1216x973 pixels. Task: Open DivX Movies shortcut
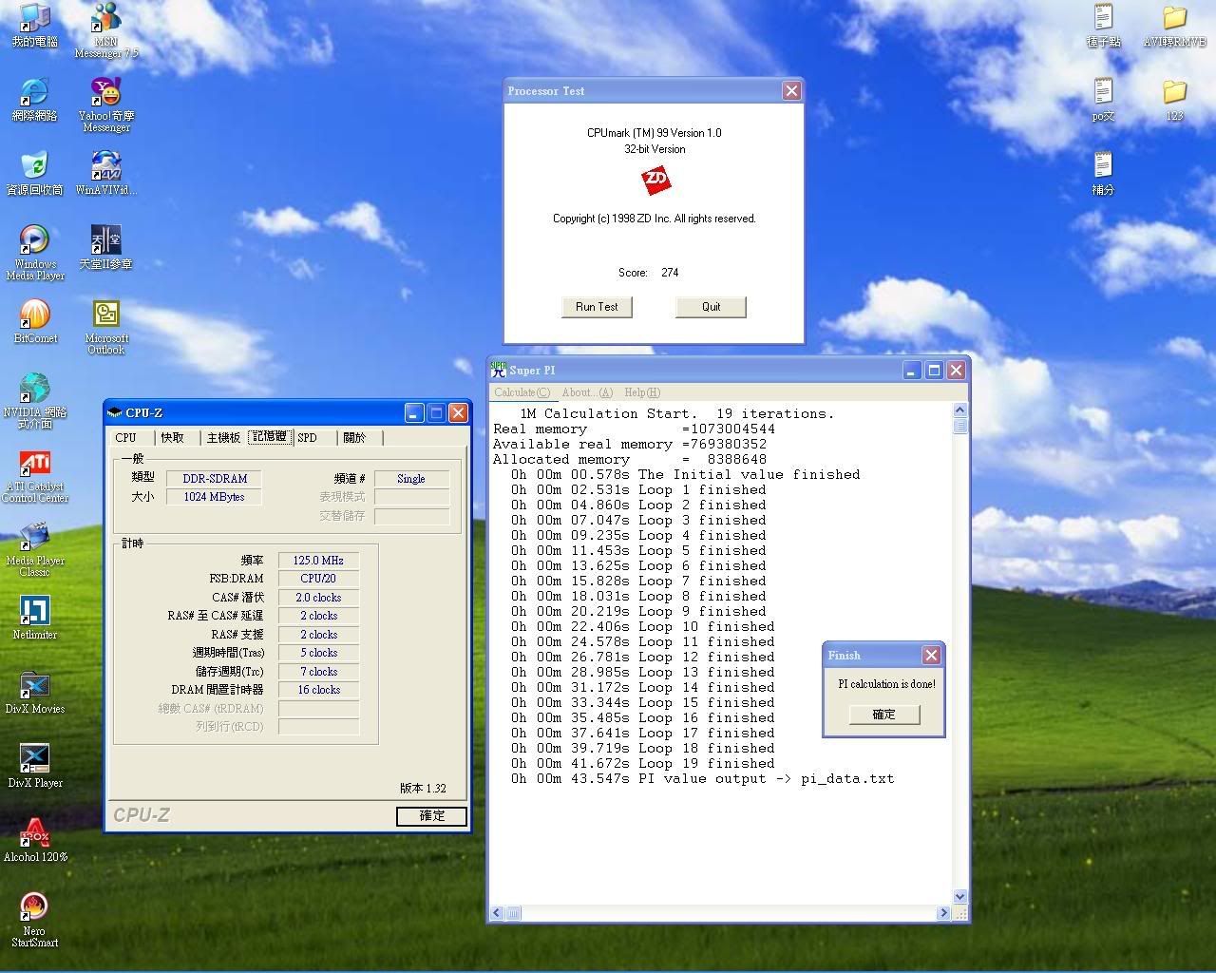34,693
